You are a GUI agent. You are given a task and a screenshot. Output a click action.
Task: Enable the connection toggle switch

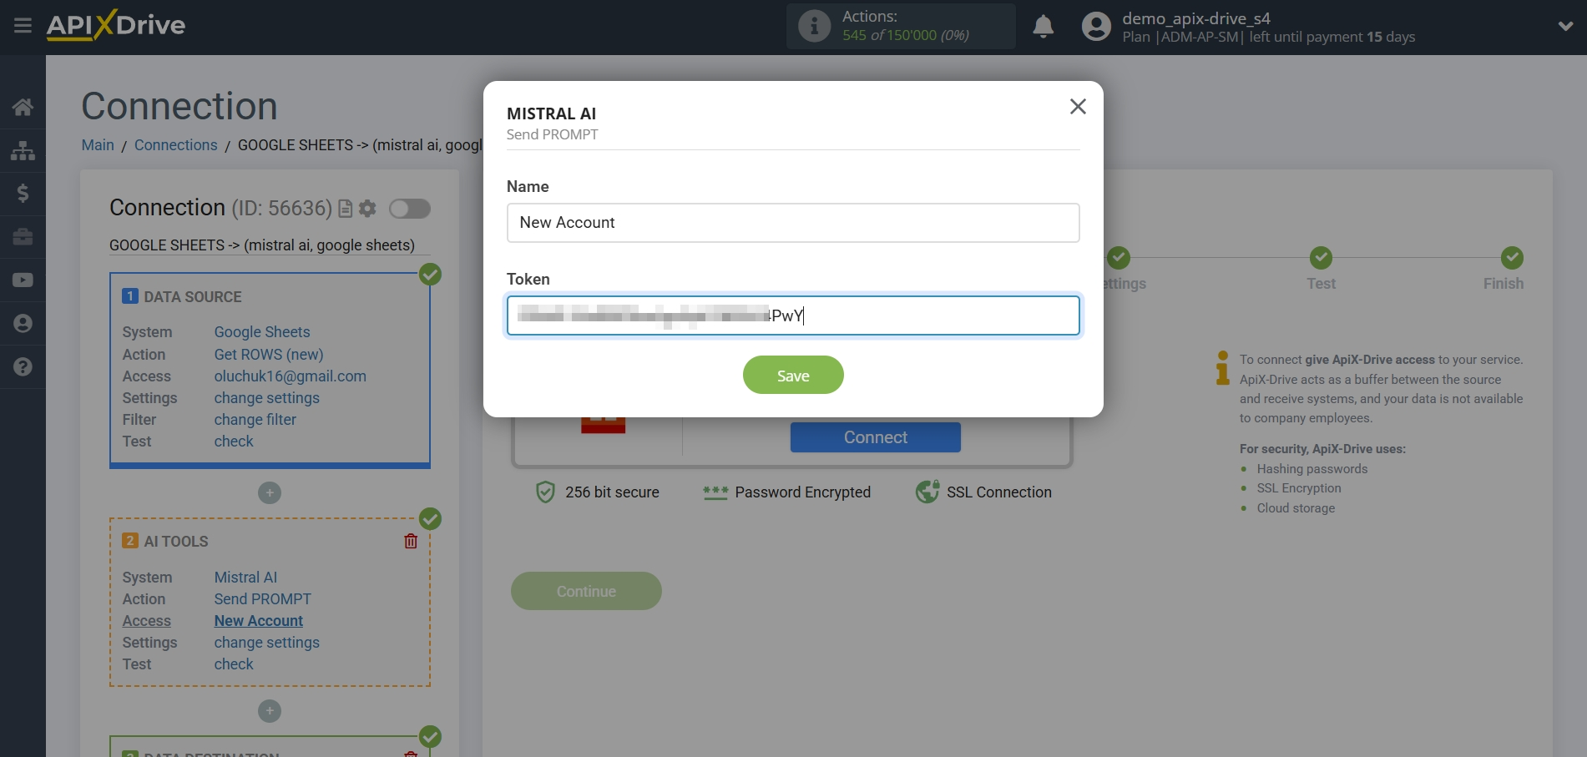tap(410, 209)
